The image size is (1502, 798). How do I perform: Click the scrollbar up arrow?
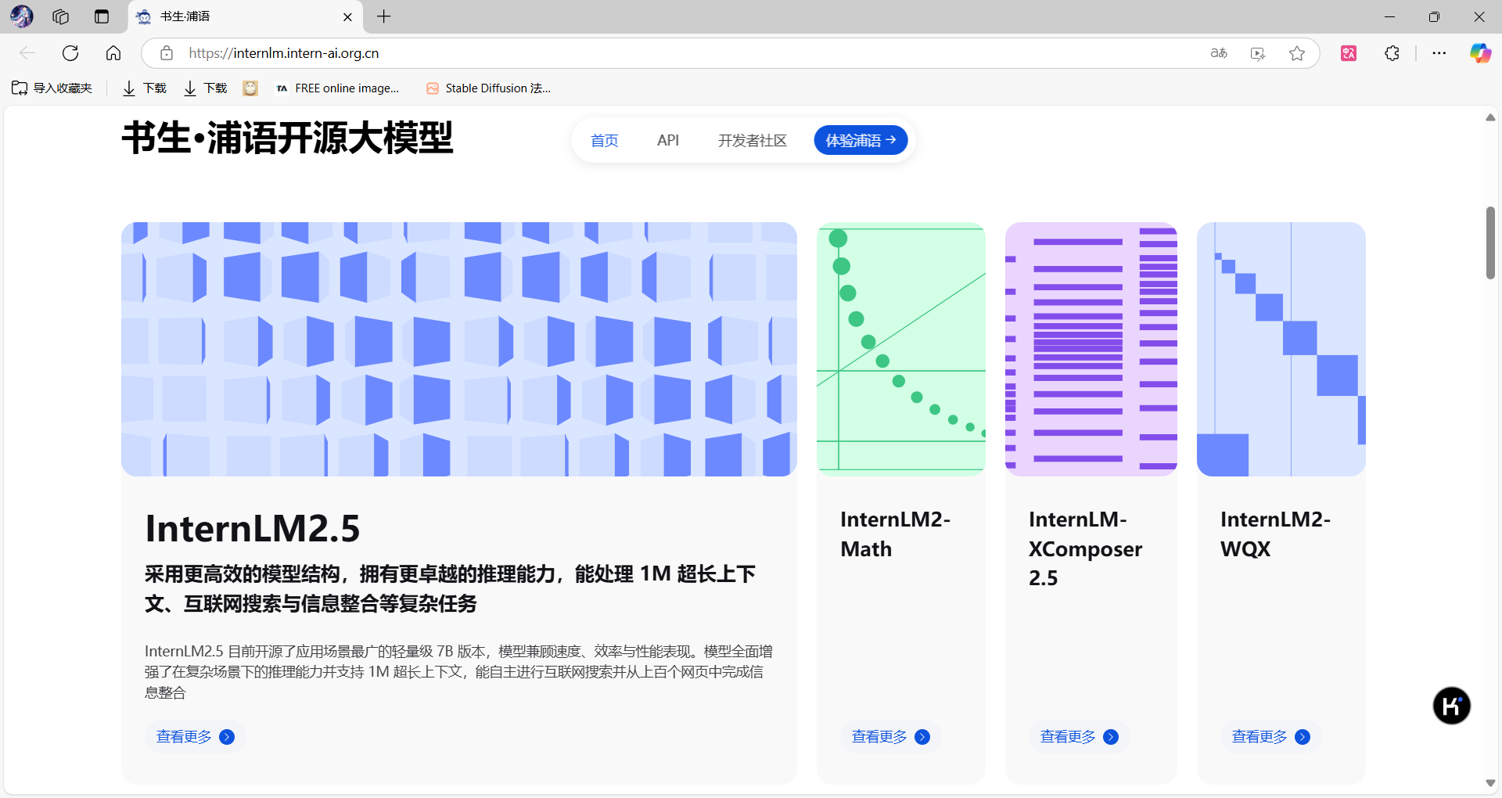point(1490,117)
